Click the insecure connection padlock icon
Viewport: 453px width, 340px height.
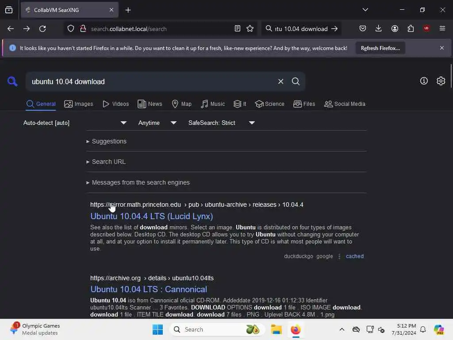[x=83, y=29]
